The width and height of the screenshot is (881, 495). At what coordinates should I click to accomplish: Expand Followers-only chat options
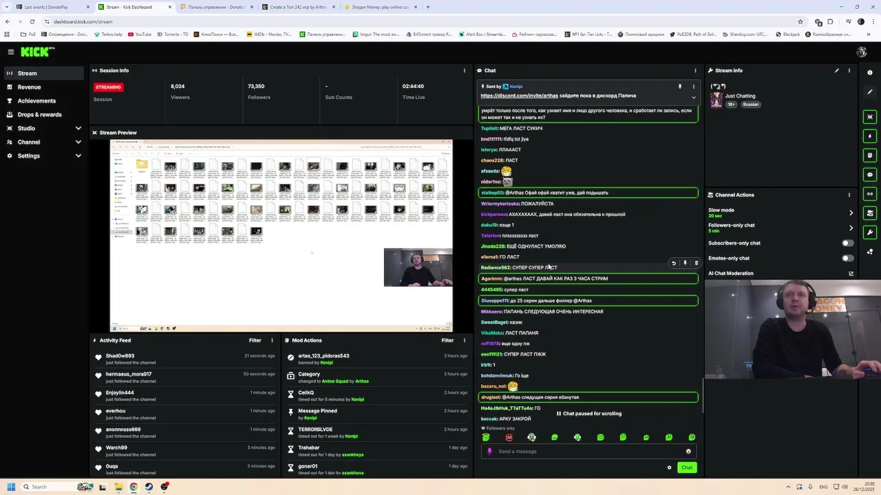tap(851, 228)
